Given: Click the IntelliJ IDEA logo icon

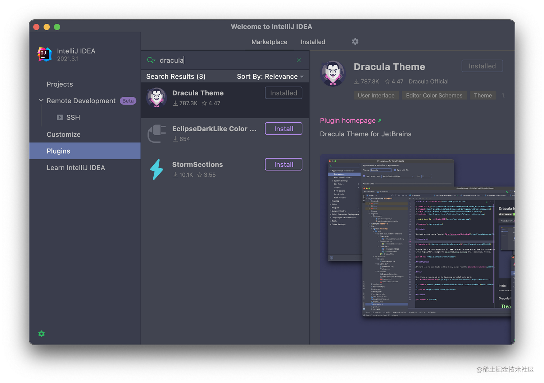Looking at the screenshot, I should (x=45, y=54).
